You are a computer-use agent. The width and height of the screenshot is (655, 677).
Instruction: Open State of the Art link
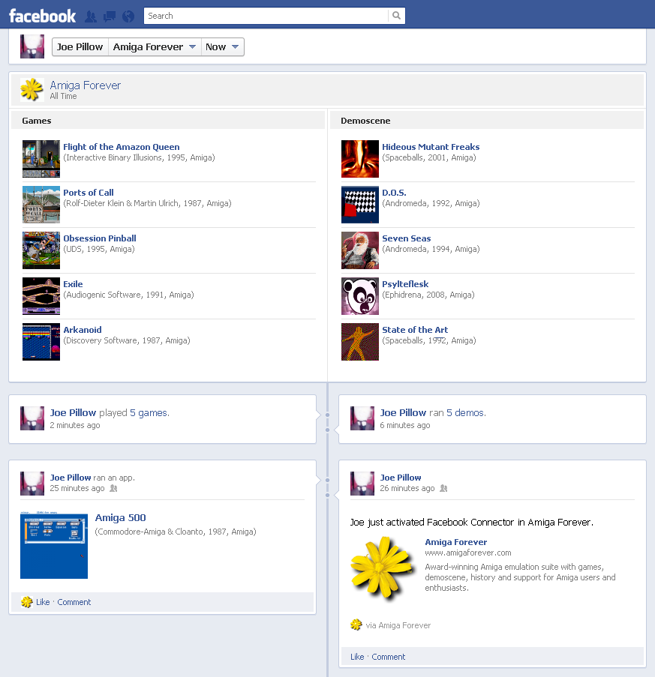[415, 330]
